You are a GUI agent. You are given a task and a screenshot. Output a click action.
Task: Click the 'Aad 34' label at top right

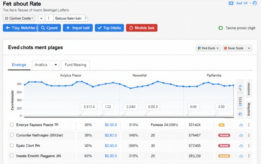242,3
